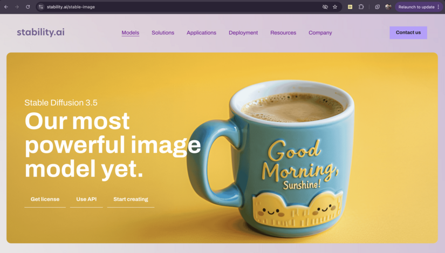The image size is (445, 253).
Task: Open the Models navigation menu
Action: tap(131, 33)
